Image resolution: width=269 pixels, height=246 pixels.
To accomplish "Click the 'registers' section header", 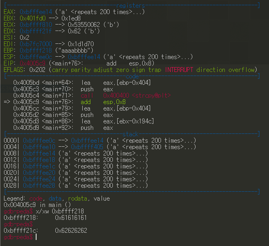I will click(130, 6).
